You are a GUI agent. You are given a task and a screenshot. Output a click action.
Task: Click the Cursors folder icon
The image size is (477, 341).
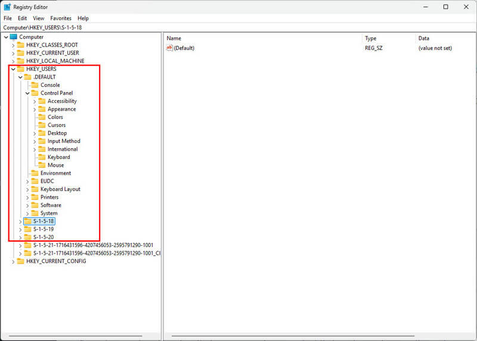(42, 125)
